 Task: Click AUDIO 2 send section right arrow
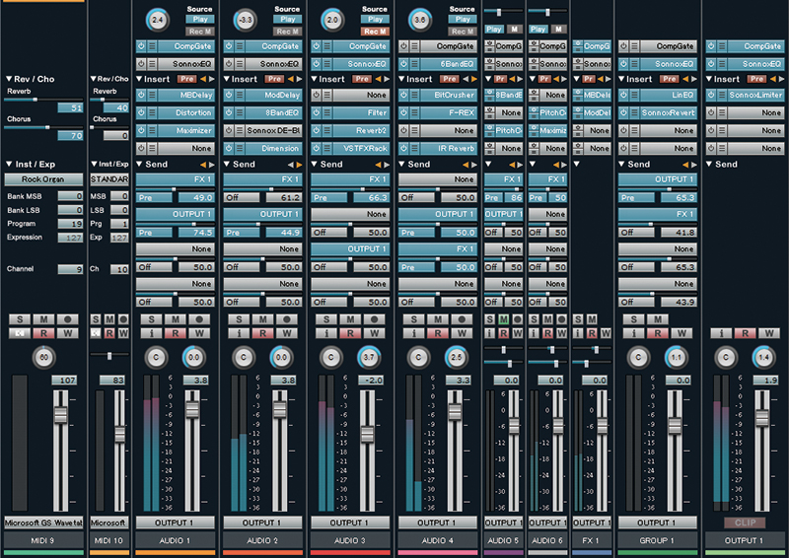[x=299, y=165]
